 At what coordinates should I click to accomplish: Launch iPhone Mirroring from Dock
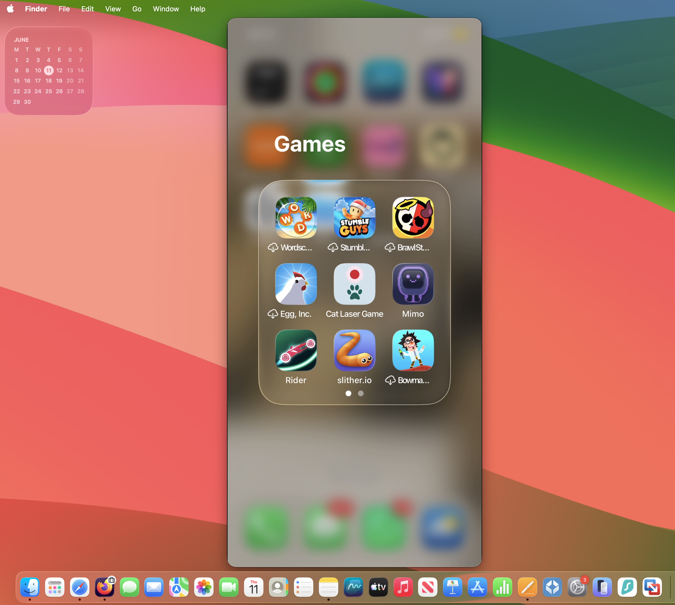pos(602,587)
